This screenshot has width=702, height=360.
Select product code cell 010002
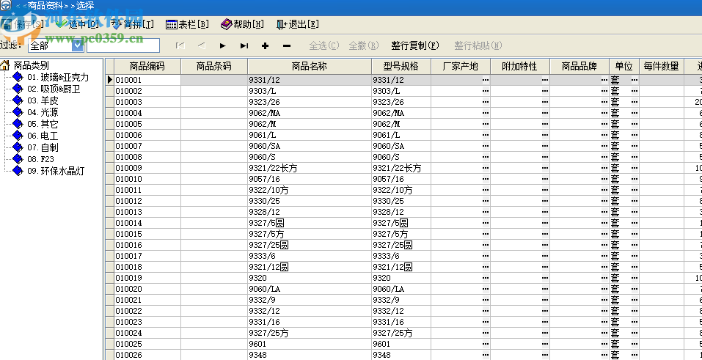coord(147,91)
